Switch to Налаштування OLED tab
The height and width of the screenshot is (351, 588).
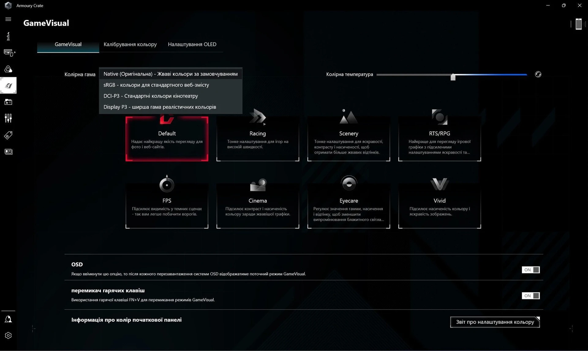(x=192, y=44)
